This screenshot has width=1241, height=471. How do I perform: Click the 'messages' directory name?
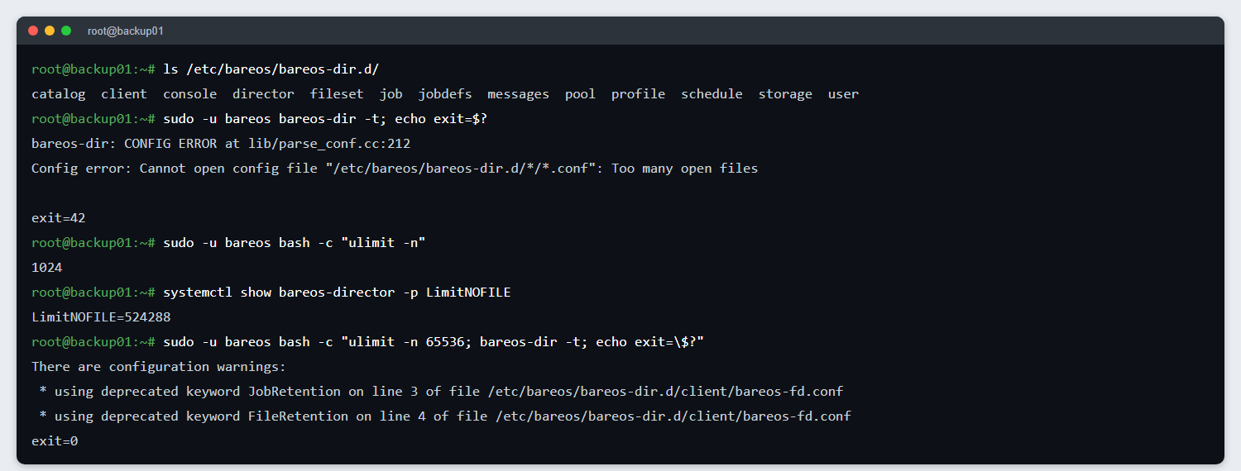518,94
